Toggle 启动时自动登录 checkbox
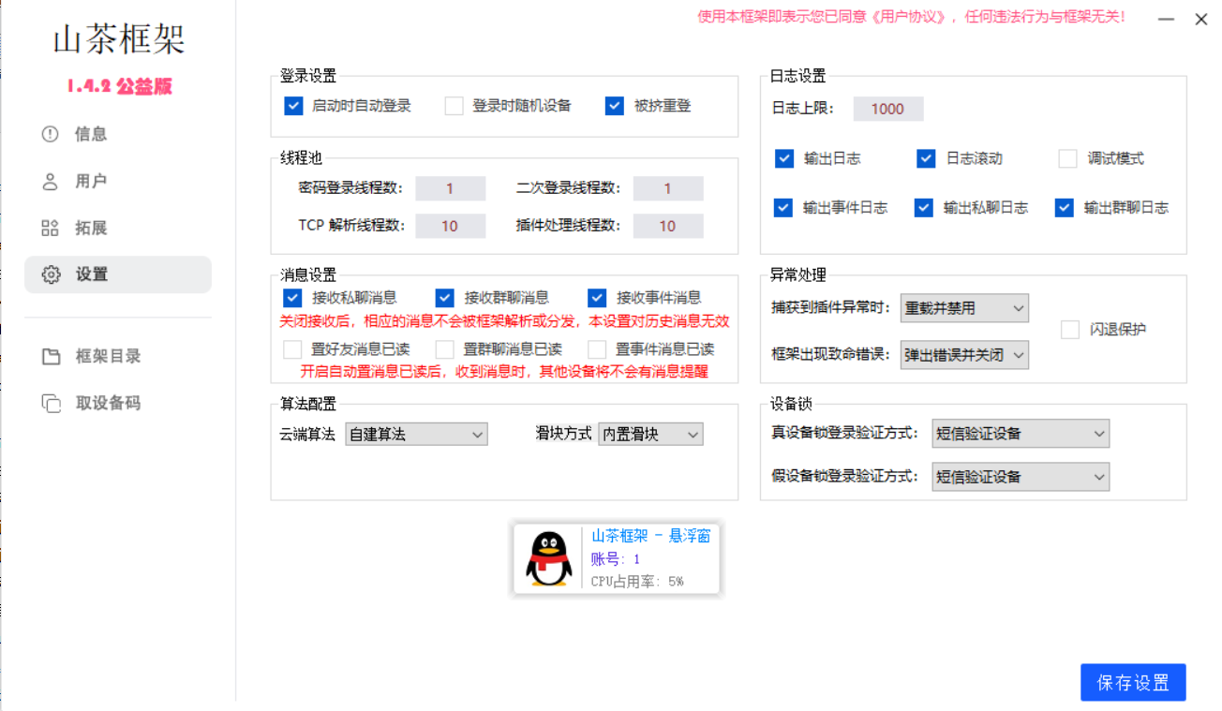 click(293, 106)
